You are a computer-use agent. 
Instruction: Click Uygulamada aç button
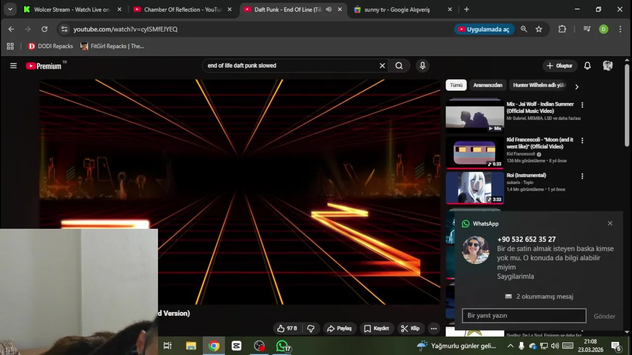click(x=484, y=29)
